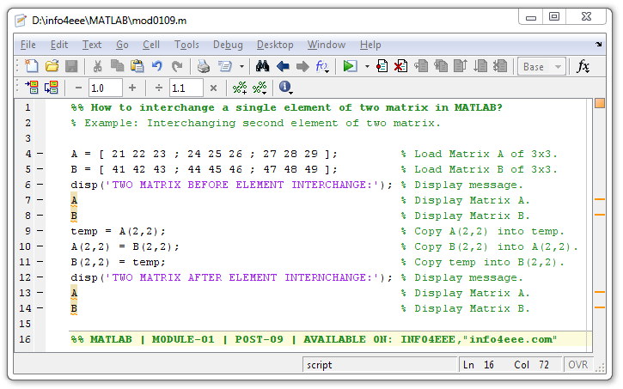Toggle breakpoint dash on line 6

click(40, 184)
